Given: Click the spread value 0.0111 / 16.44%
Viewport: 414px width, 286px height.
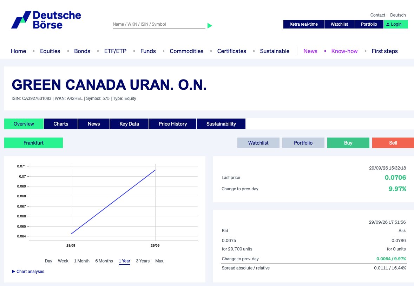Looking at the screenshot, I should (x=390, y=268).
